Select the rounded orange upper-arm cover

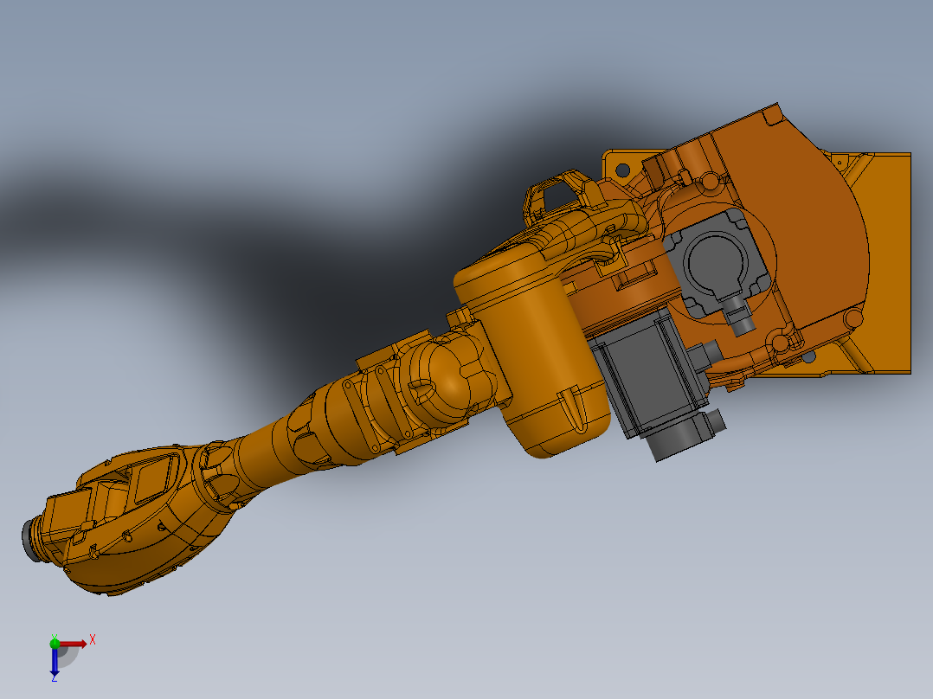[x=532, y=351]
